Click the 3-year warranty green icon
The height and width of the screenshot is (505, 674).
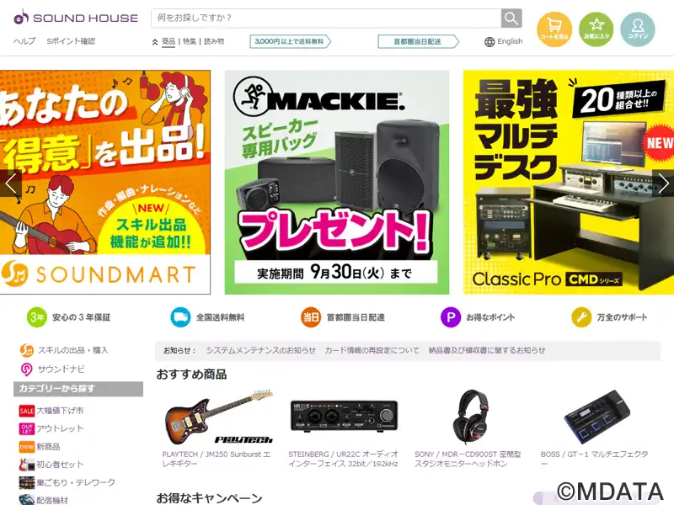click(36, 317)
